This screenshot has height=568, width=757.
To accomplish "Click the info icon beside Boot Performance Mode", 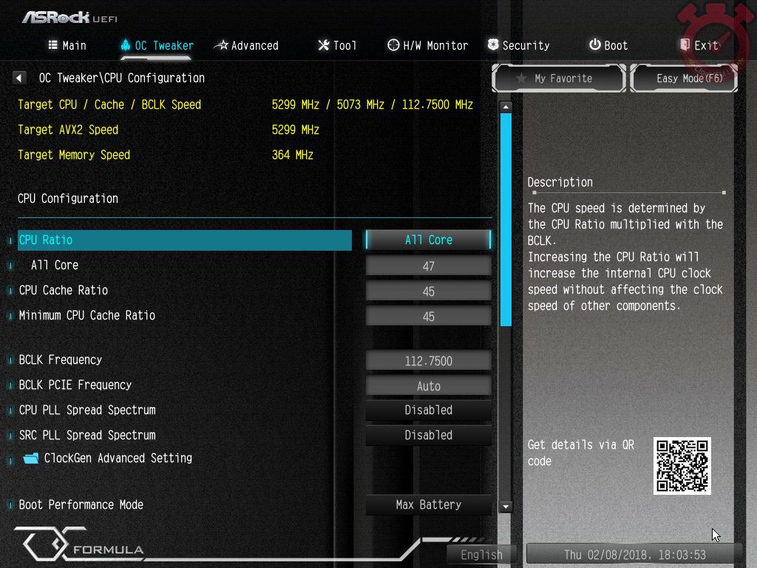I will pos(11,505).
